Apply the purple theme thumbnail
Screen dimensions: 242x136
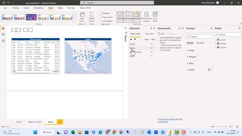(31, 17)
